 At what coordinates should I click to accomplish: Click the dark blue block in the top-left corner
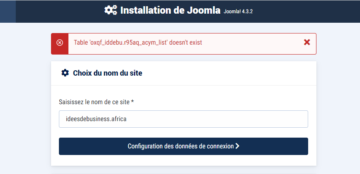point(7,11)
